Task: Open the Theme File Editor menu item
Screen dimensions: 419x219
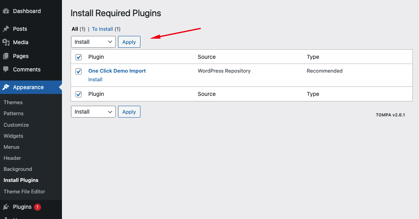Action: (x=24, y=191)
